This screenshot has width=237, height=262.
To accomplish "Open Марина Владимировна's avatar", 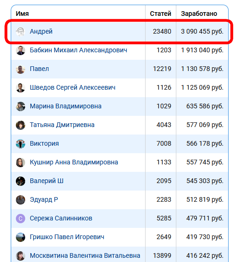I will point(21,106).
